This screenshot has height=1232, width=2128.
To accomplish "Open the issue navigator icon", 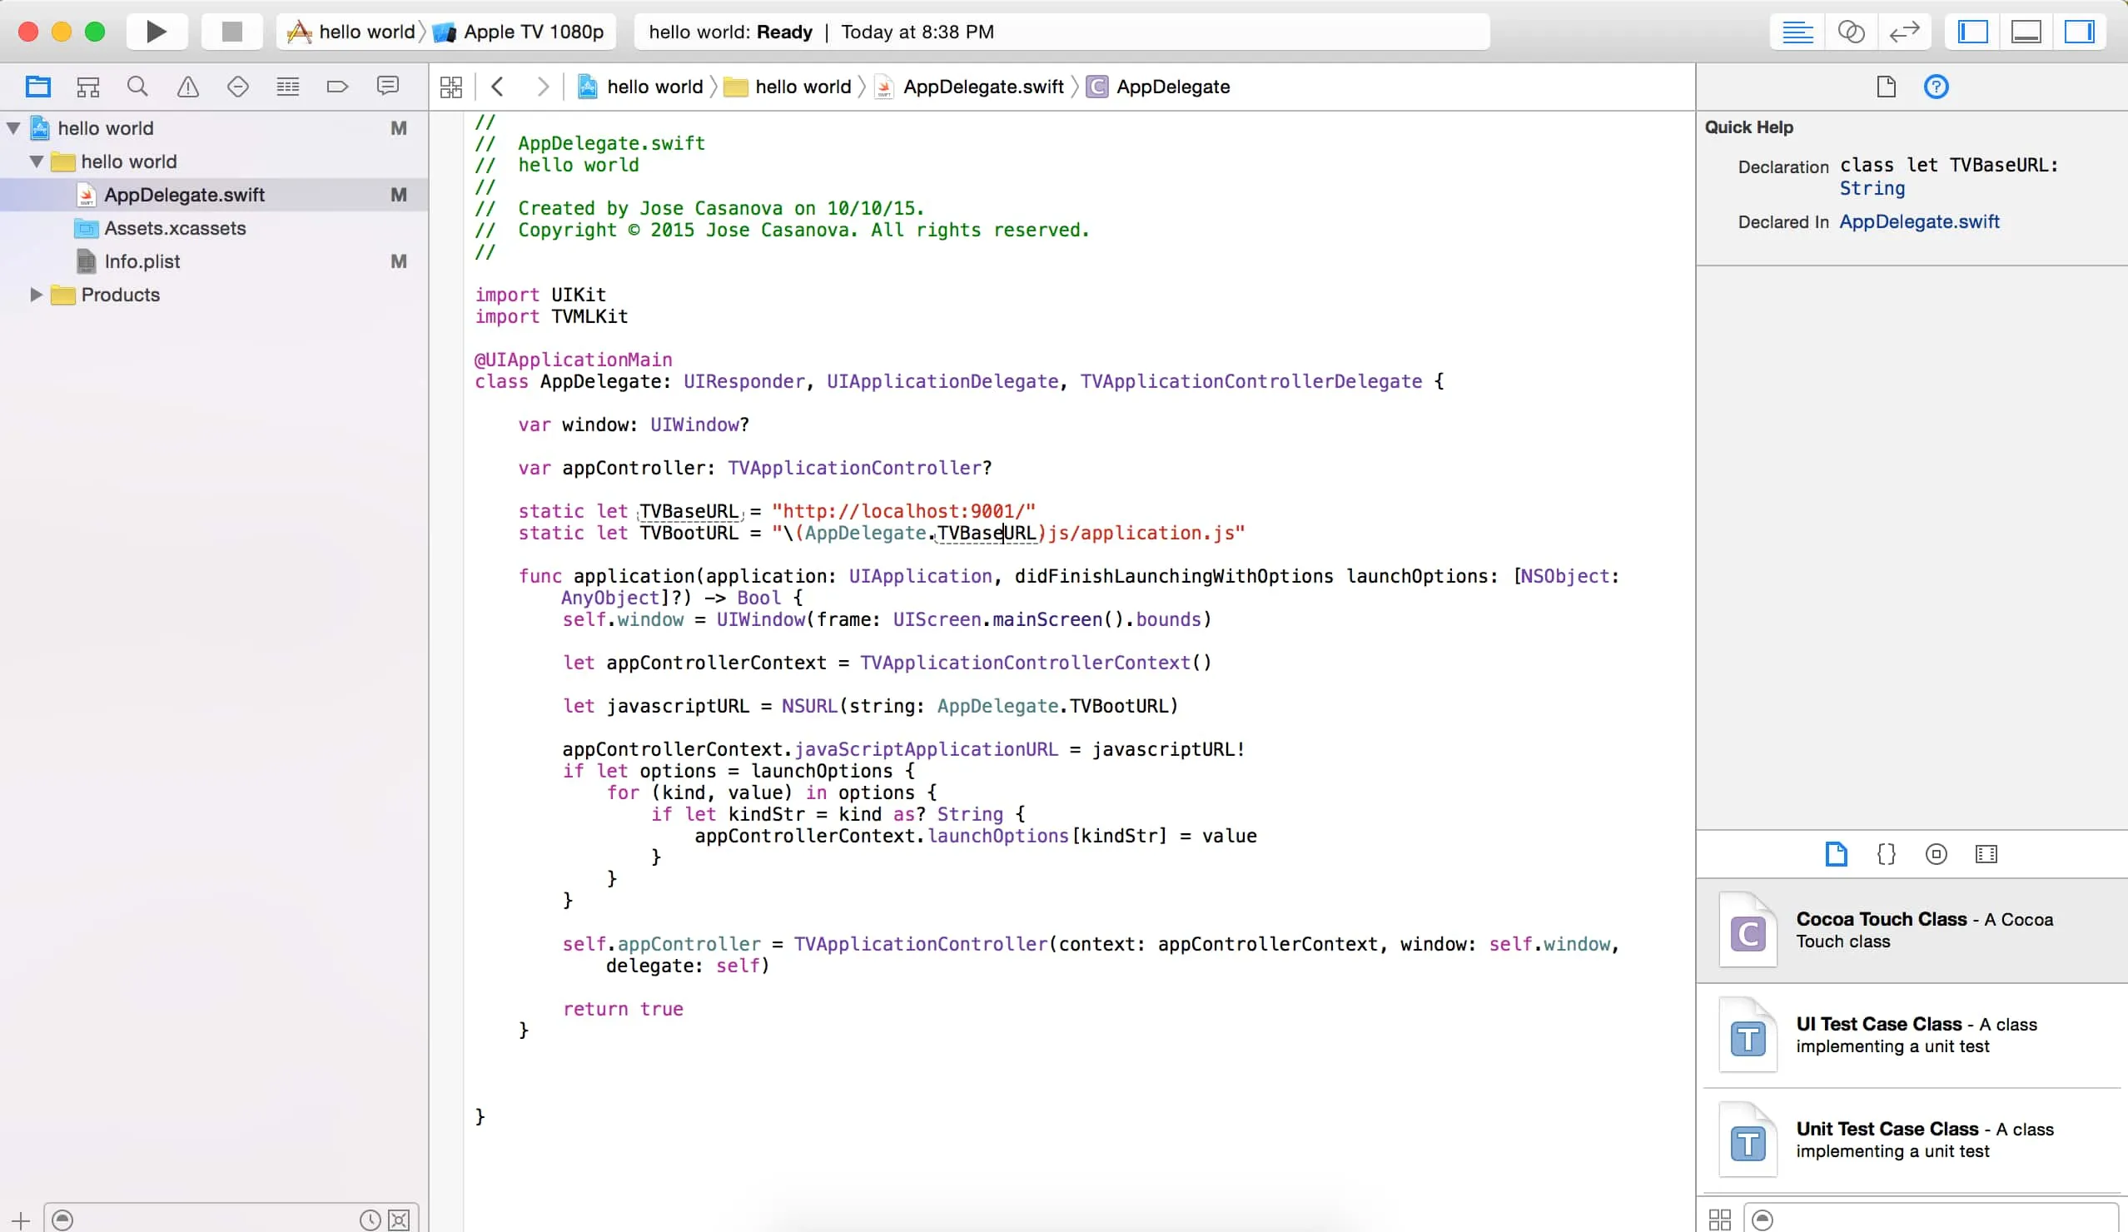I will point(187,87).
